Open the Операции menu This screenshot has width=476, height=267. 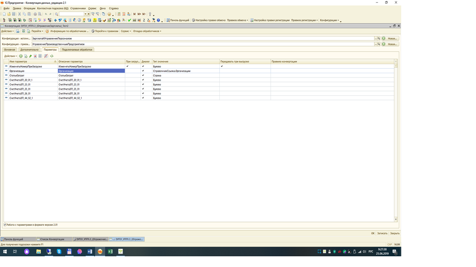29,9
